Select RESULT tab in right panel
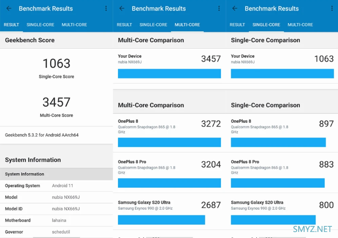Viewport: 338px width, 238px height. coord(237,25)
